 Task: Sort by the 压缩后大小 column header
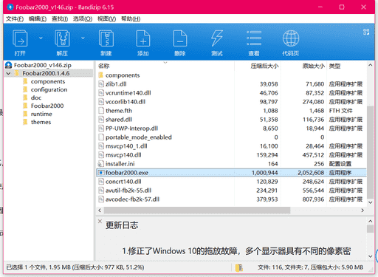coord(264,66)
